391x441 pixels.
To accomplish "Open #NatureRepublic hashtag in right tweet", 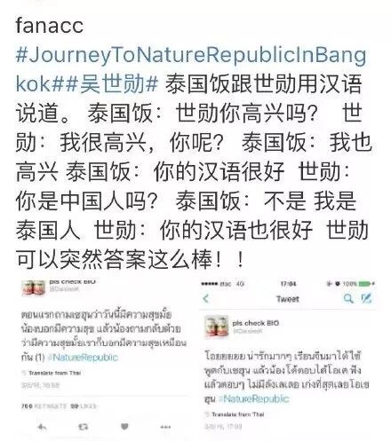I will point(253,398).
